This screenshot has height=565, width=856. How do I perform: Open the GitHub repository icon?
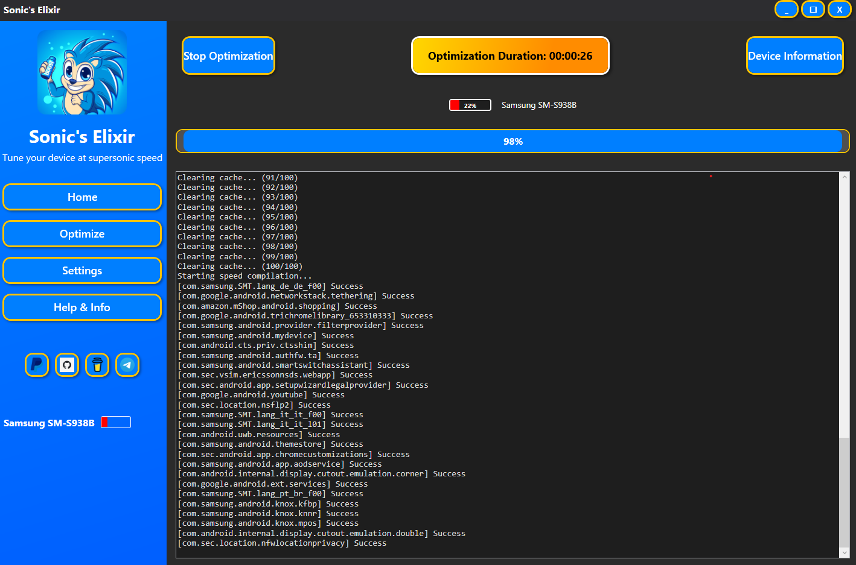click(x=67, y=365)
